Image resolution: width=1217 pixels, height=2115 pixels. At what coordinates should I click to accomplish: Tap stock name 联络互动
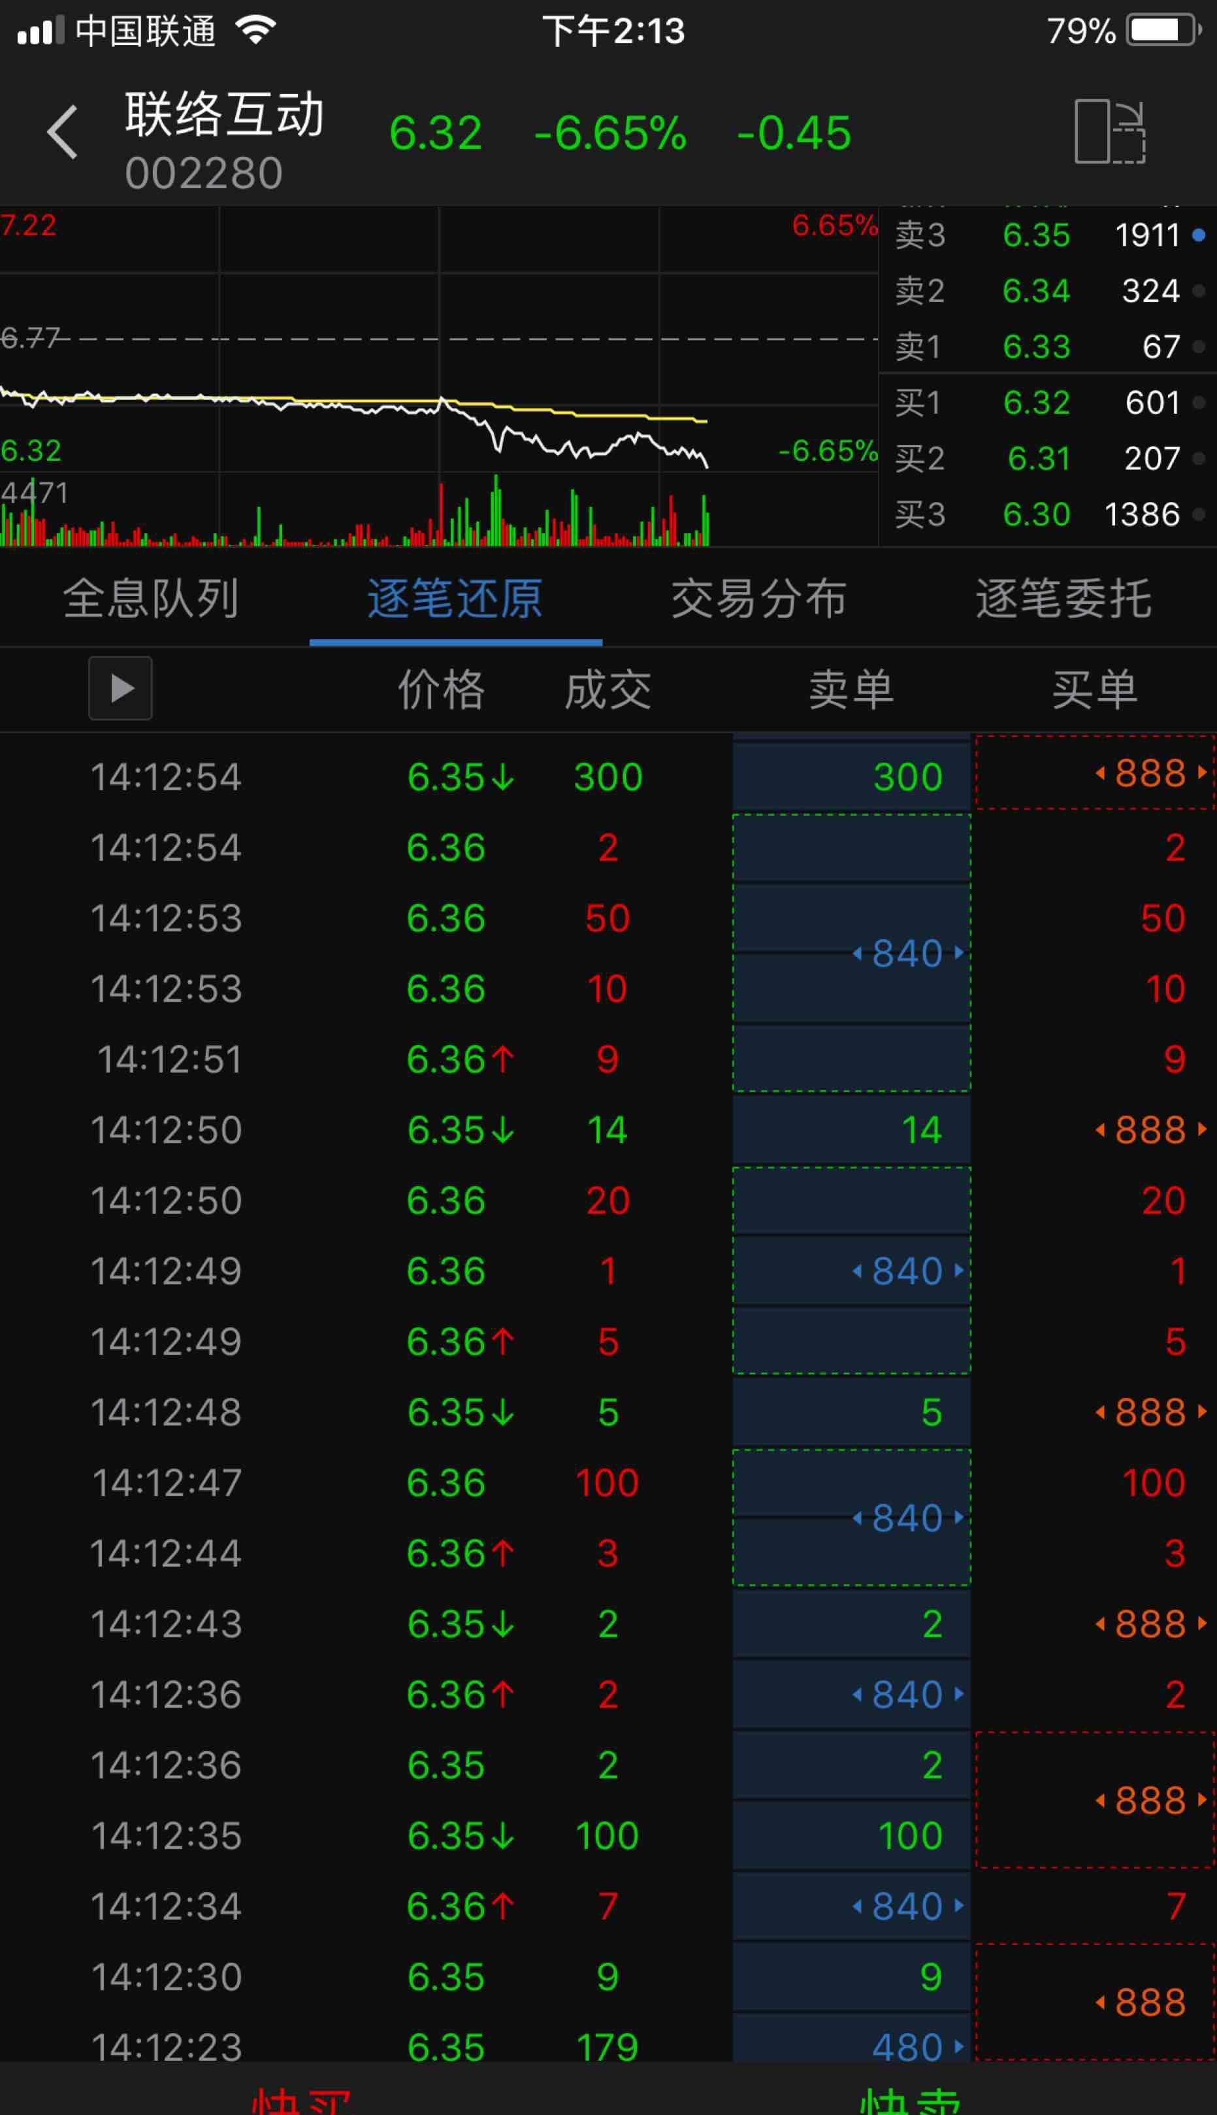[224, 114]
